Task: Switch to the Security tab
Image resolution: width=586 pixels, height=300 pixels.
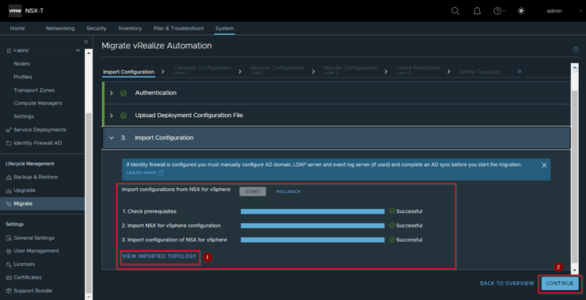Action: [96, 28]
